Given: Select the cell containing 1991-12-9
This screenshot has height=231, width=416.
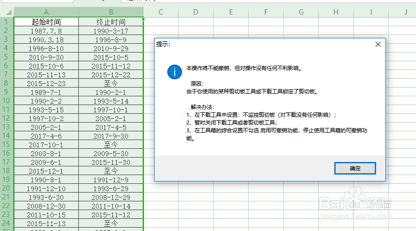Looking at the screenshot, I should 111,179.
